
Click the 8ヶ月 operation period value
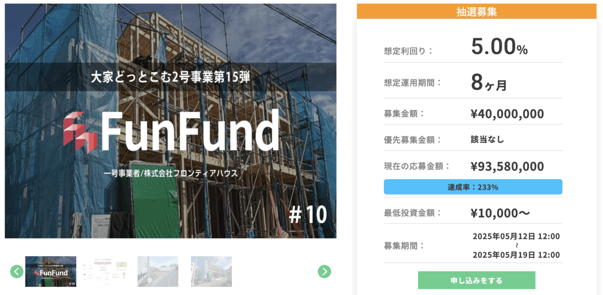[x=489, y=83]
